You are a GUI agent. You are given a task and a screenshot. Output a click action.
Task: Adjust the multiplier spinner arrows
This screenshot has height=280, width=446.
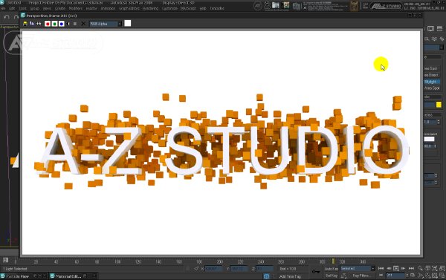(439, 122)
